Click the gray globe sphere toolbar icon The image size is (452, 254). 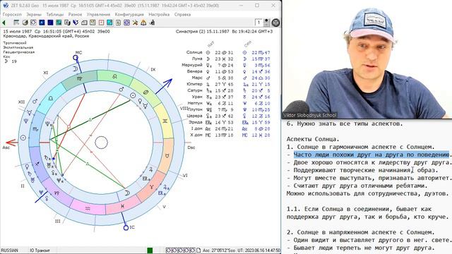25,23
